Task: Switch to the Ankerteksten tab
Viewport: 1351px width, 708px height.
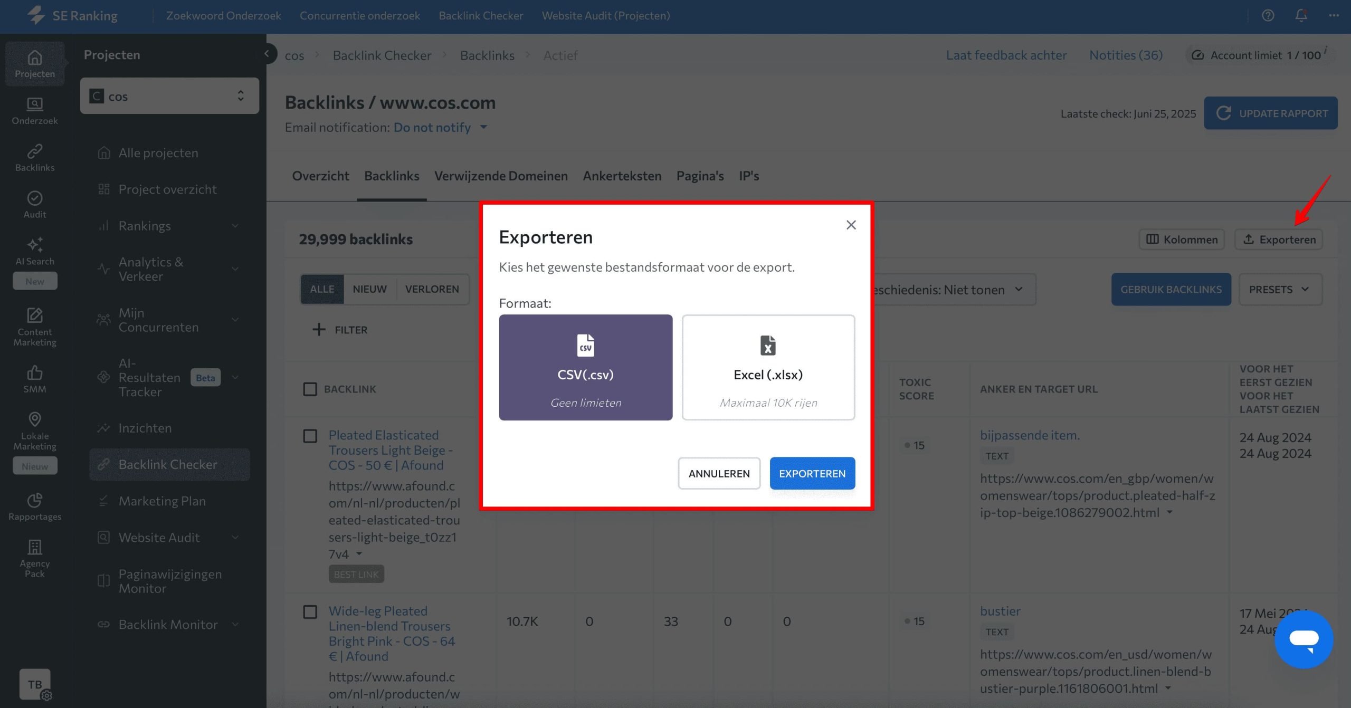Action: (x=622, y=176)
